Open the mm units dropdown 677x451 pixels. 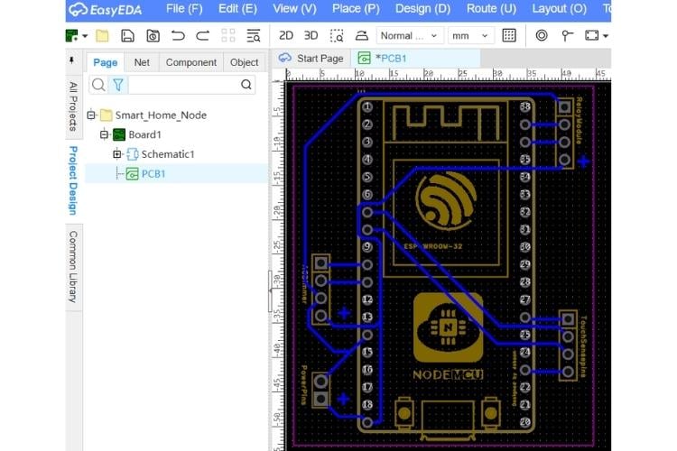click(469, 36)
